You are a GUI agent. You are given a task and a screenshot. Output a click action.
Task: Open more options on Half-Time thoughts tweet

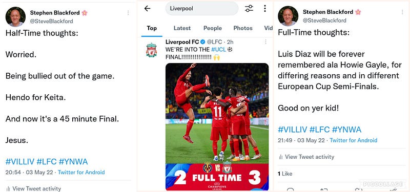128,13
